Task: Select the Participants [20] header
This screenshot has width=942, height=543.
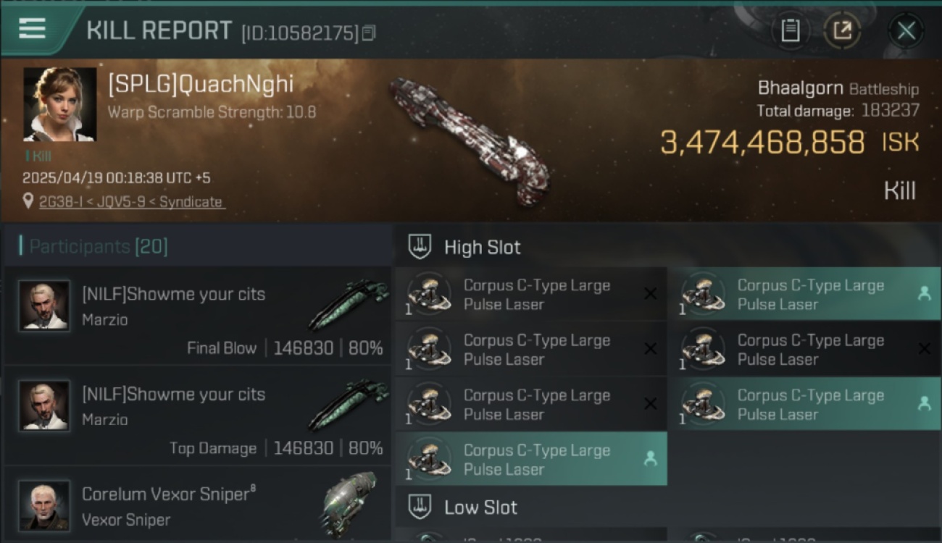Action: (98, 247)
